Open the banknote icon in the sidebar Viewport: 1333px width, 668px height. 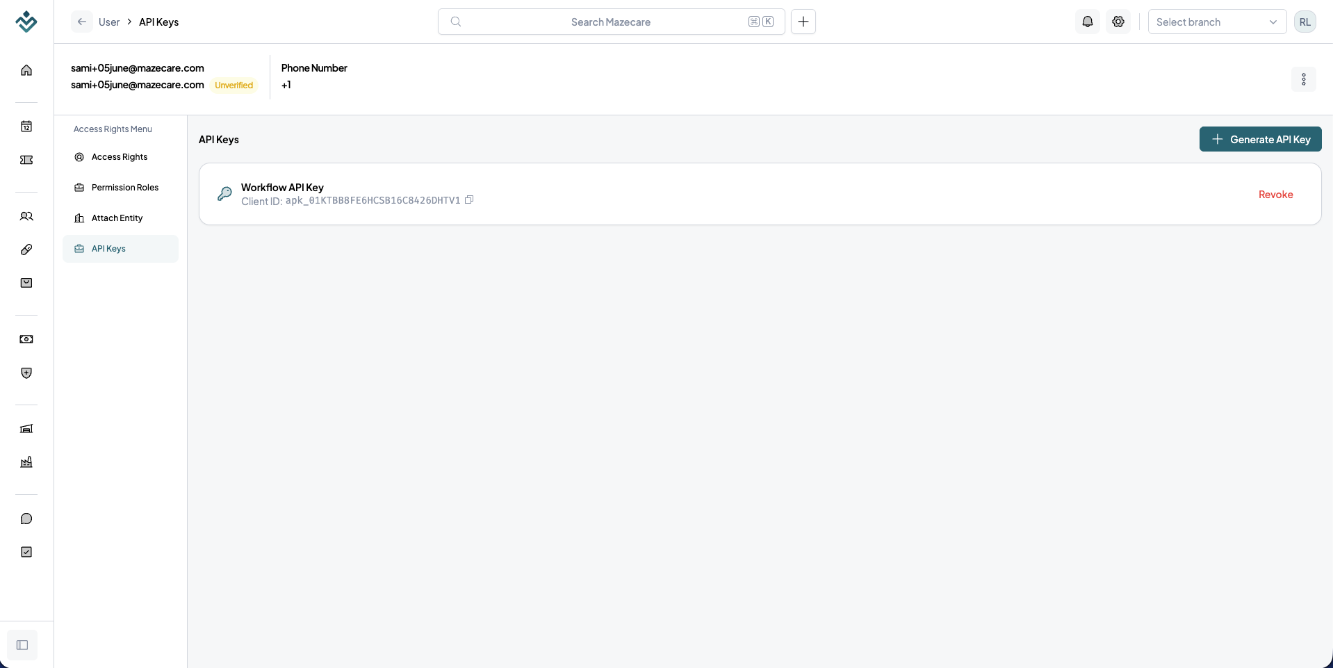[x=26, y=339]
